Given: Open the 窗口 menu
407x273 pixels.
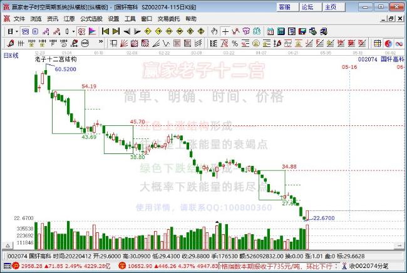Looking at the screenshot, I should (147, 19).
